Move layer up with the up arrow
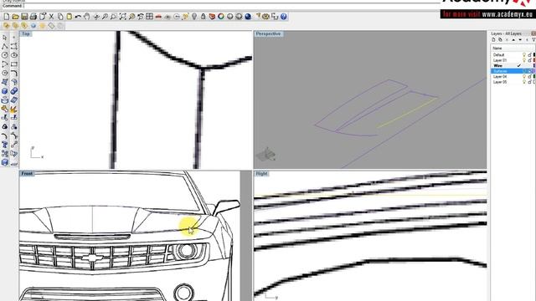Viewport: 536px width, 301px height. 513,39
